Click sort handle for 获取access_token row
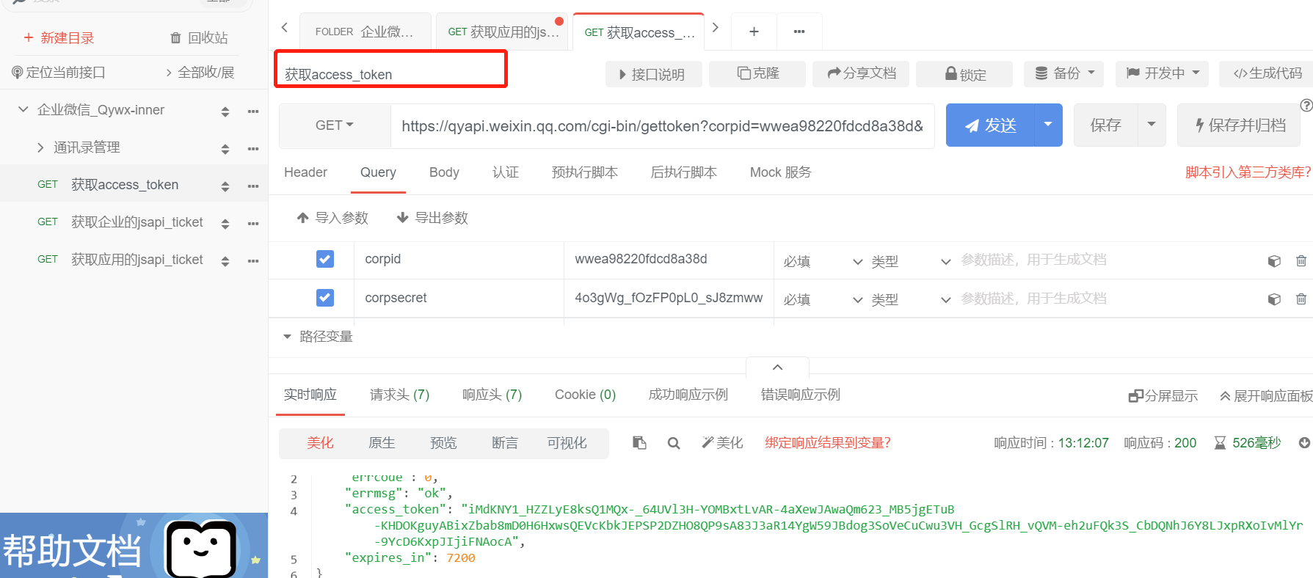The image size is (1313, 578). 225,186
